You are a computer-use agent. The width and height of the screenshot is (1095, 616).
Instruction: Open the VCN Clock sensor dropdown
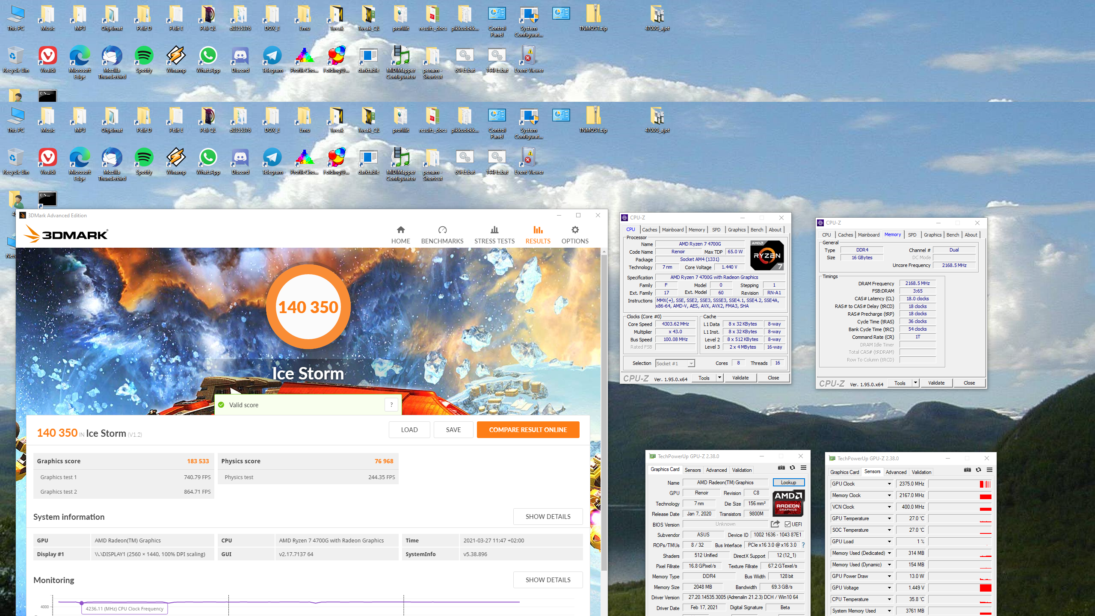(x=889, y=507)
